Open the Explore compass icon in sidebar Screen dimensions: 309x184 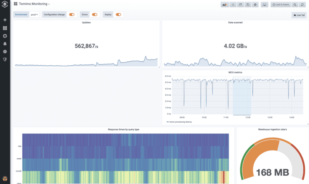tap(5, 36)
